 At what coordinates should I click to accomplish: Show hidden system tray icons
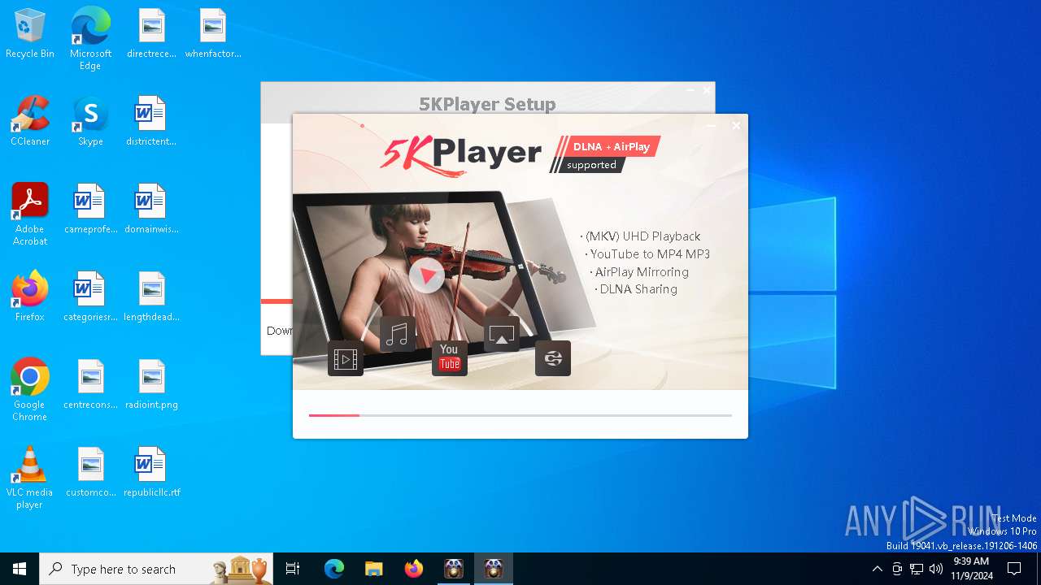tap(877, 569)
